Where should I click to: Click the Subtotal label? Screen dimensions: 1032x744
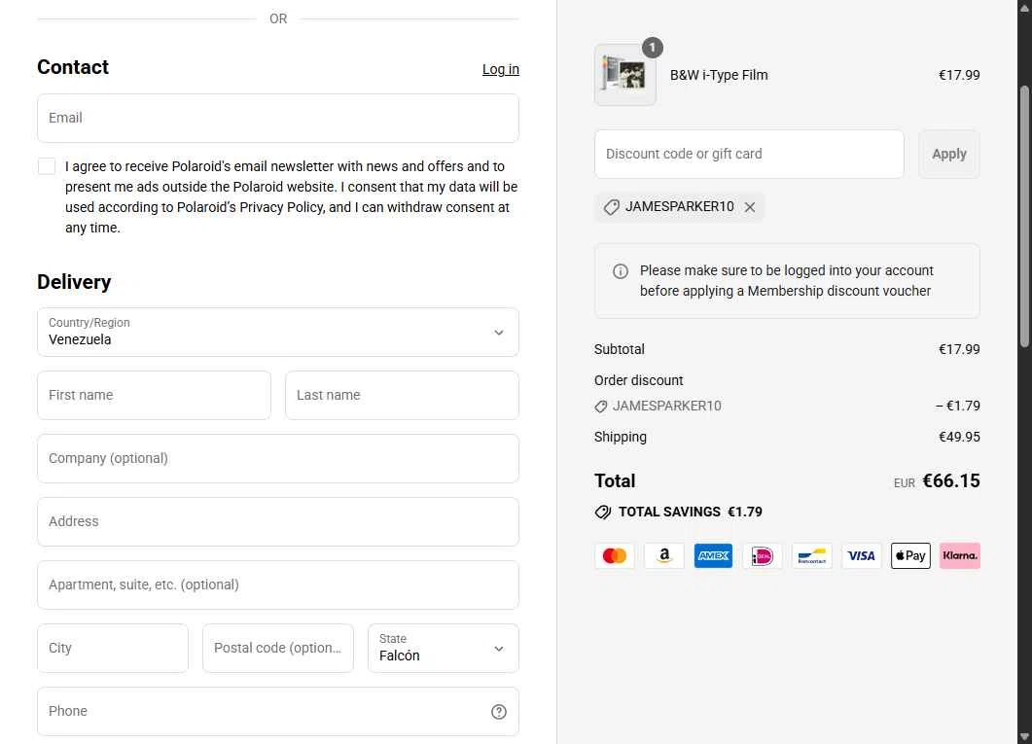pos(620,349)
